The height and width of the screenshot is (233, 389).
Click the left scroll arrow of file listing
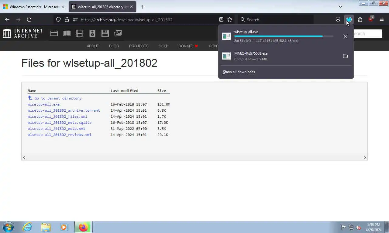point(24,157)
